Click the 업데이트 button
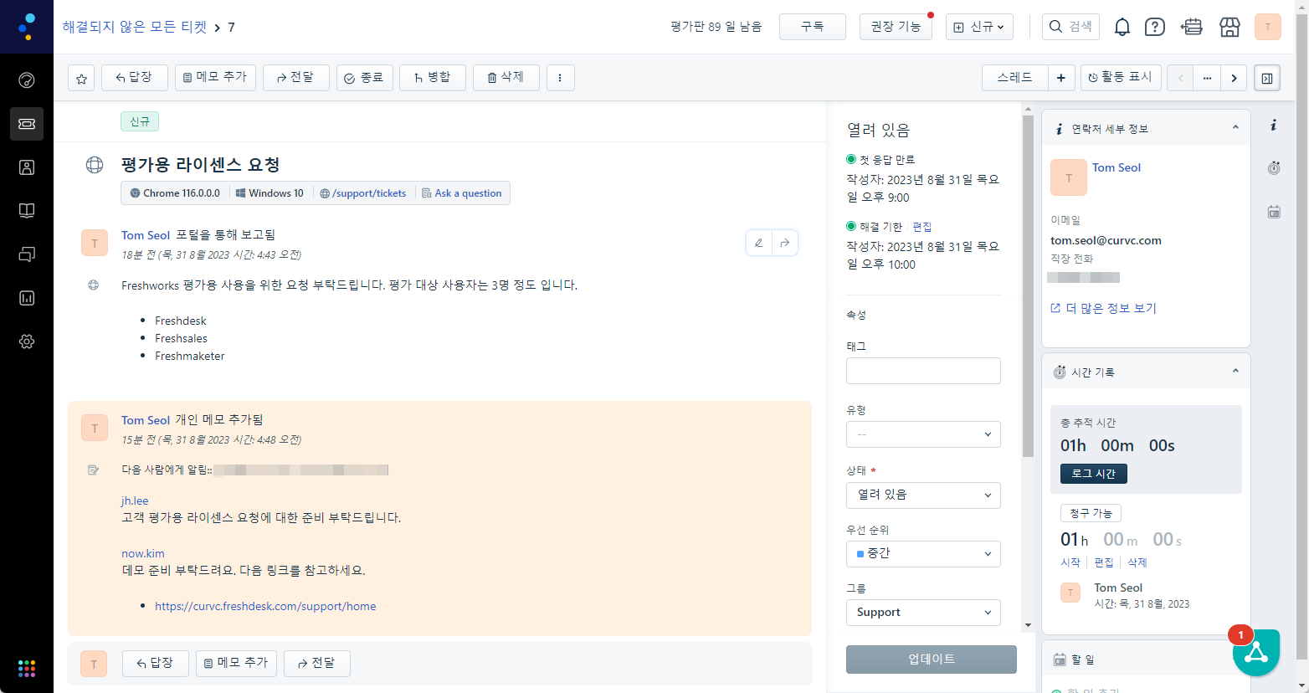The image size is (1309, 693). (x=932, y=660)
